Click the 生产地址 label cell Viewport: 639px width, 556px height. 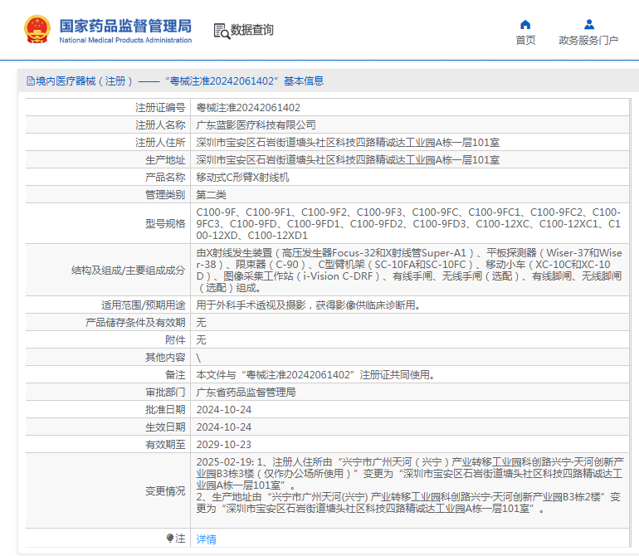pos(108,160)
